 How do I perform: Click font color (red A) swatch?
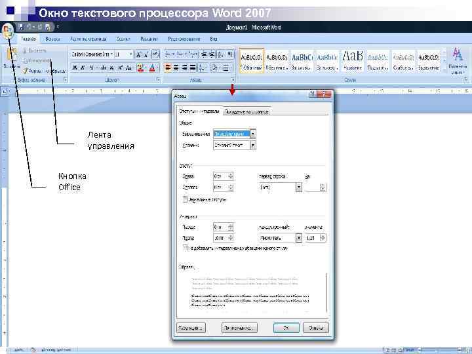(x=152, y=68)
